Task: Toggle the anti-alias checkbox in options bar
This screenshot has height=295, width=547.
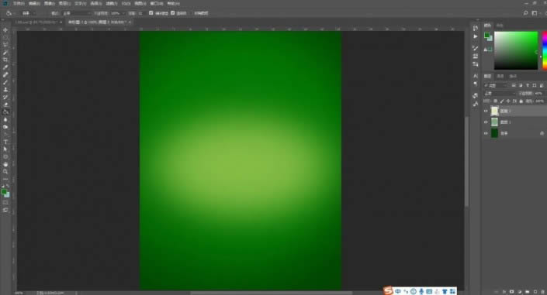Action: click(151, 13)
